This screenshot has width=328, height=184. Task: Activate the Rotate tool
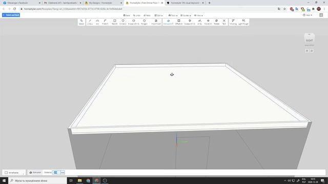[216, 22]
